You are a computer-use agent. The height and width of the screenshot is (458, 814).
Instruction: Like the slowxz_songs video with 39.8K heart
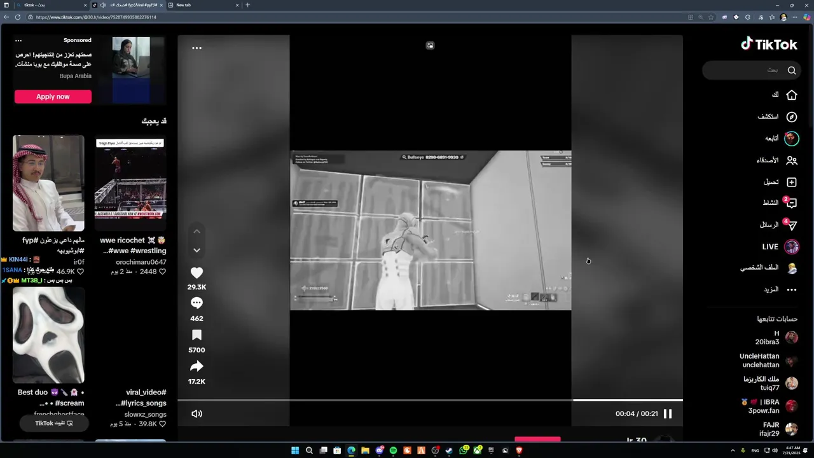[162, 424]
